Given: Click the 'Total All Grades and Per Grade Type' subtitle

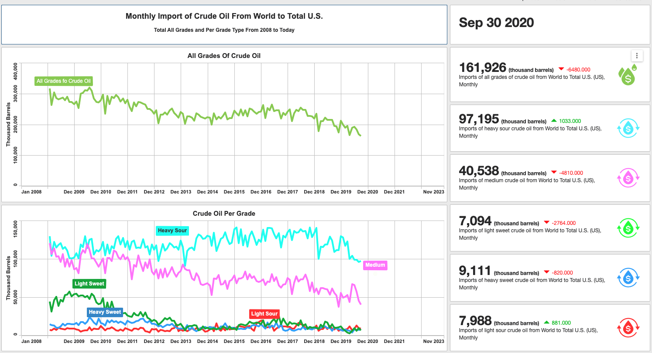Looking at the screenshot, I should click(224, 30).
